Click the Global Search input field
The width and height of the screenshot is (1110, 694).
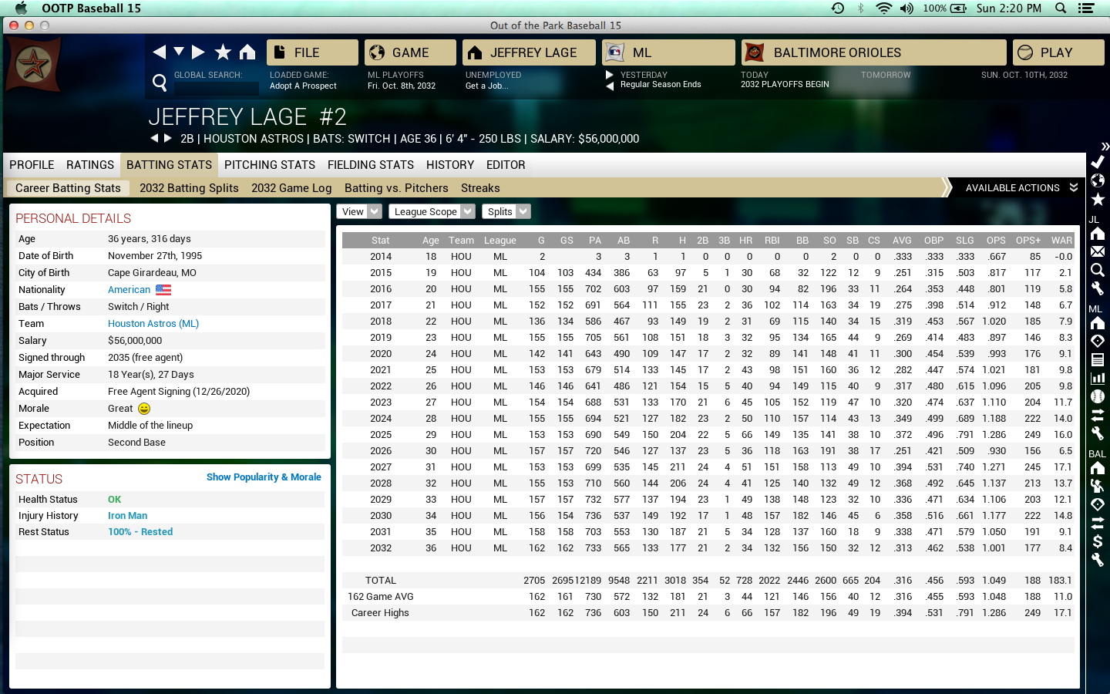[x=216, y=89]
